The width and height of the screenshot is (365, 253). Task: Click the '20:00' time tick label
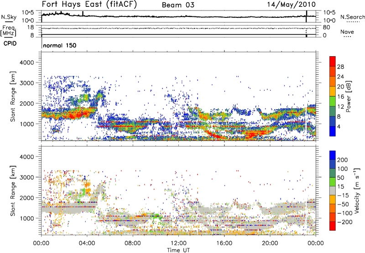pos(270,243)
